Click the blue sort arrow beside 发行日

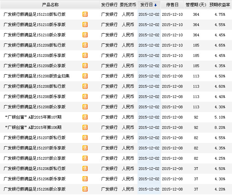coord(155,5)
